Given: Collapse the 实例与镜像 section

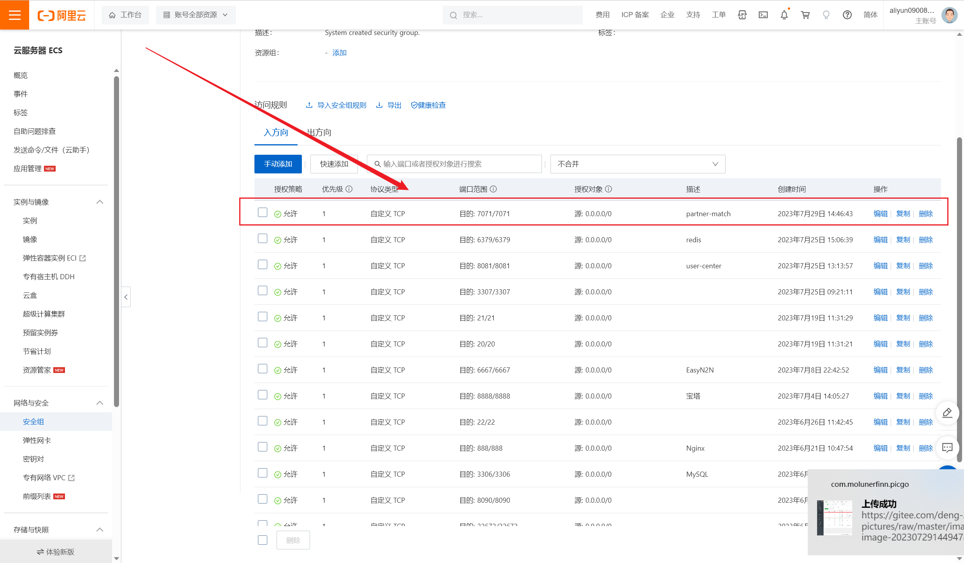Looking at the screenshot, I should point(100,202).
